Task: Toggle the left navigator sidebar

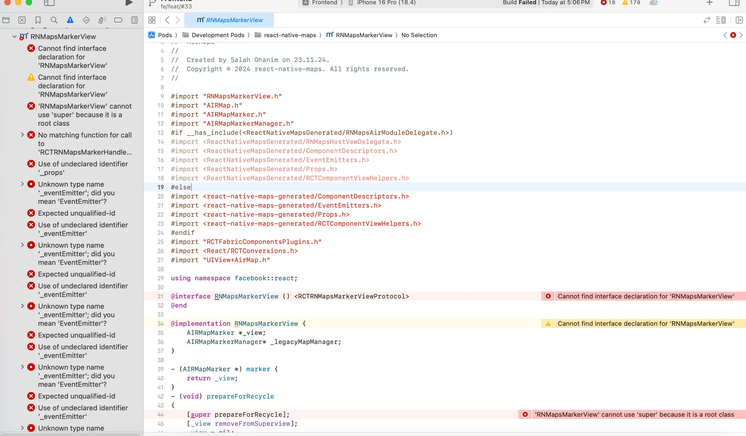Action: [x=49, y=3]
